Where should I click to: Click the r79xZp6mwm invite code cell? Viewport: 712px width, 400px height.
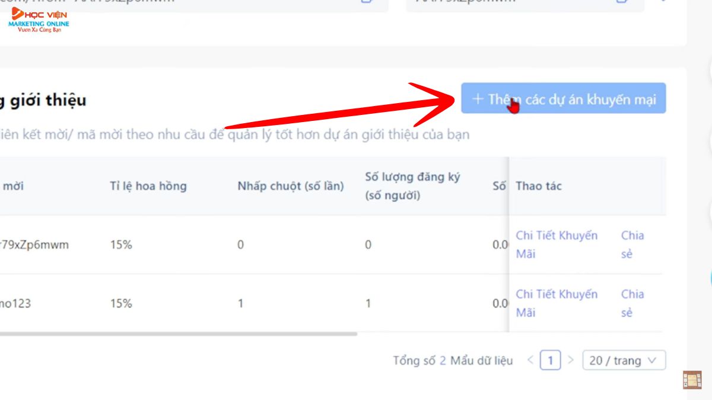coord(34,245)
